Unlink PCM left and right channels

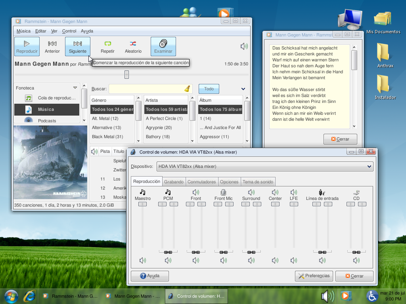pyautogui.click(x=168, y=252)
